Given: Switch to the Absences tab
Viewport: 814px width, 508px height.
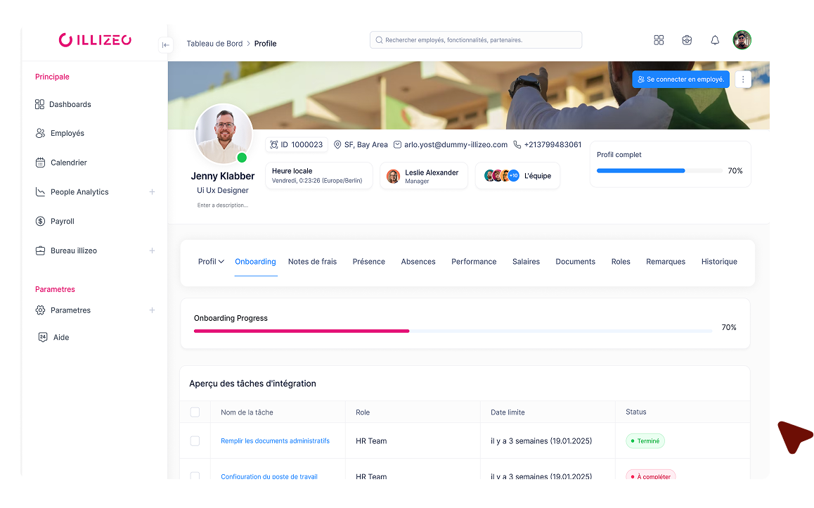Looking at the screenshot, I should click(x=418, y=261).
